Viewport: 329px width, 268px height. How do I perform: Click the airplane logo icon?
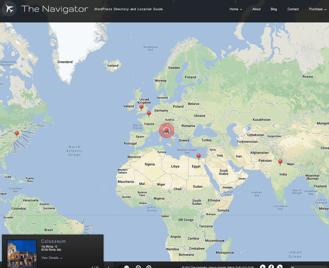[9, 9]
